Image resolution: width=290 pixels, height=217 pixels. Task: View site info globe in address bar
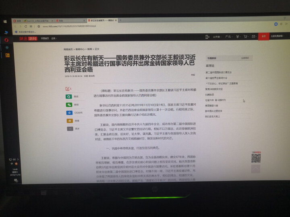point(39,27)
